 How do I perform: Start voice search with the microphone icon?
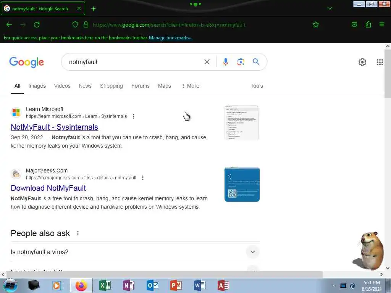coord(225,62)
